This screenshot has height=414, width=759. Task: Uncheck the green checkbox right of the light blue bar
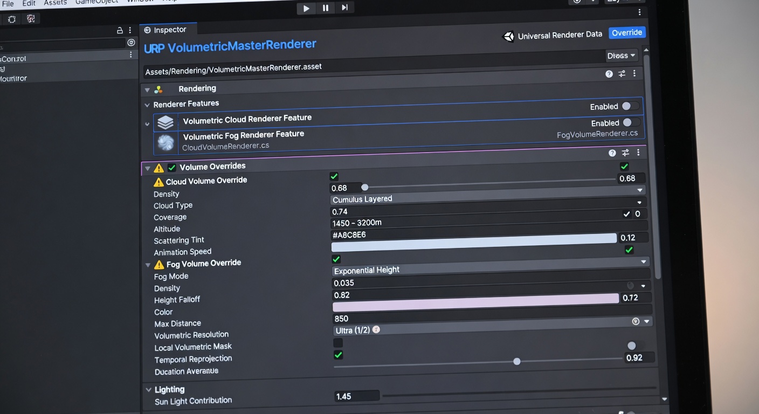click(x=629, y=250)
